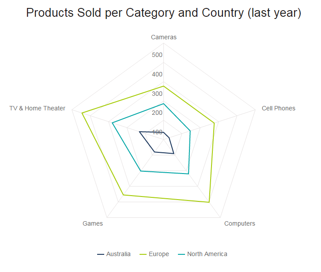Click the Cell Phones category label
The image size is (321, 272).
[x=278, y=108]
